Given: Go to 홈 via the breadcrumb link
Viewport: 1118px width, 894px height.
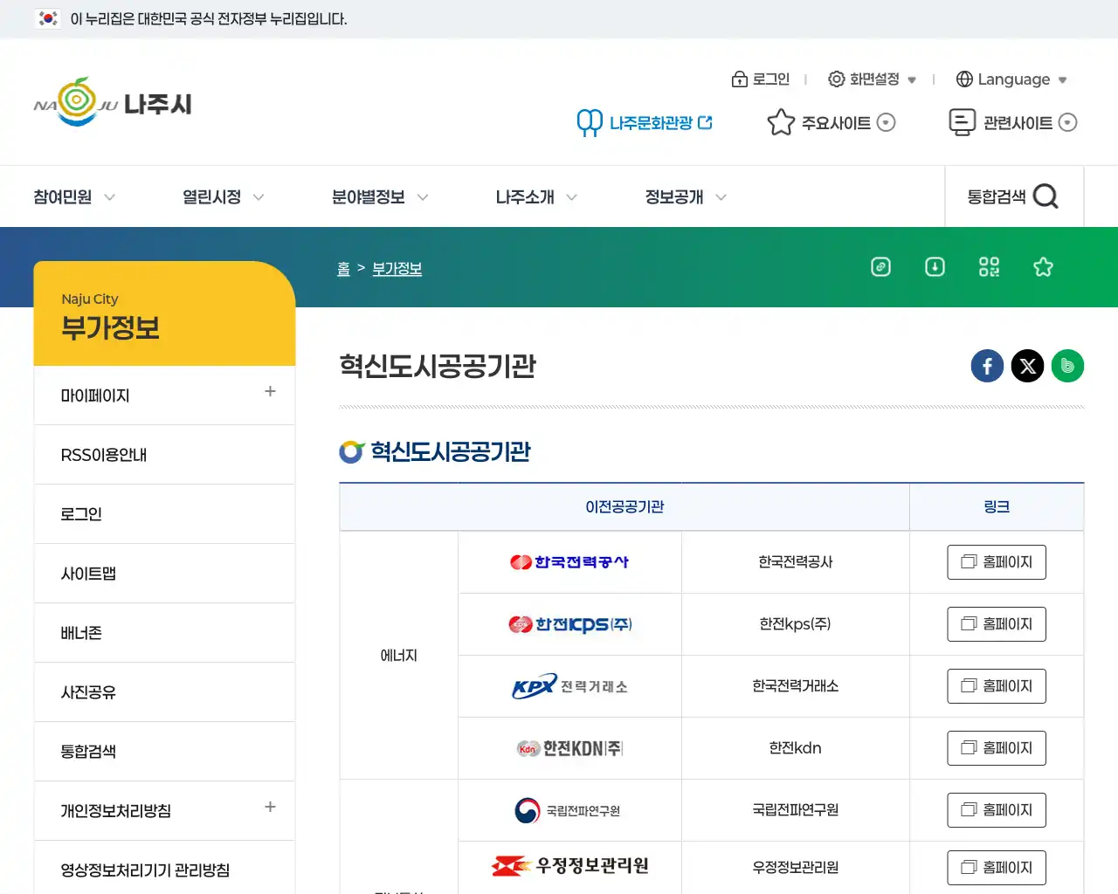Looking at the screenshot, I should (x=343, y=269).
